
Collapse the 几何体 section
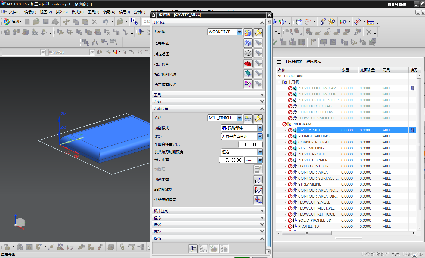tap(262, 23)
